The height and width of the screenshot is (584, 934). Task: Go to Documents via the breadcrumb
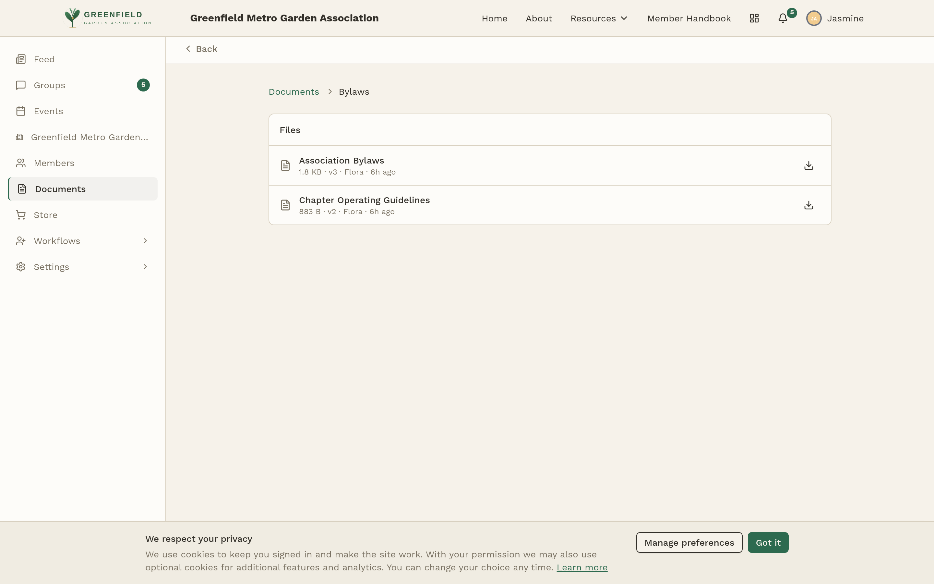pyautogui.click(x=294, y=91)
